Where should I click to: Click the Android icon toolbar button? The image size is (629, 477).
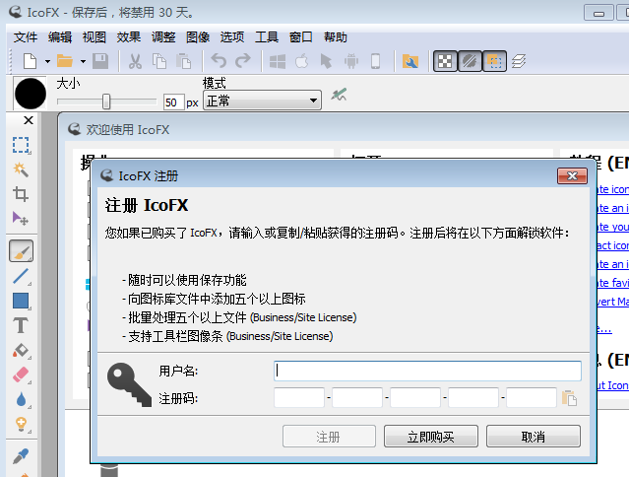351,61
